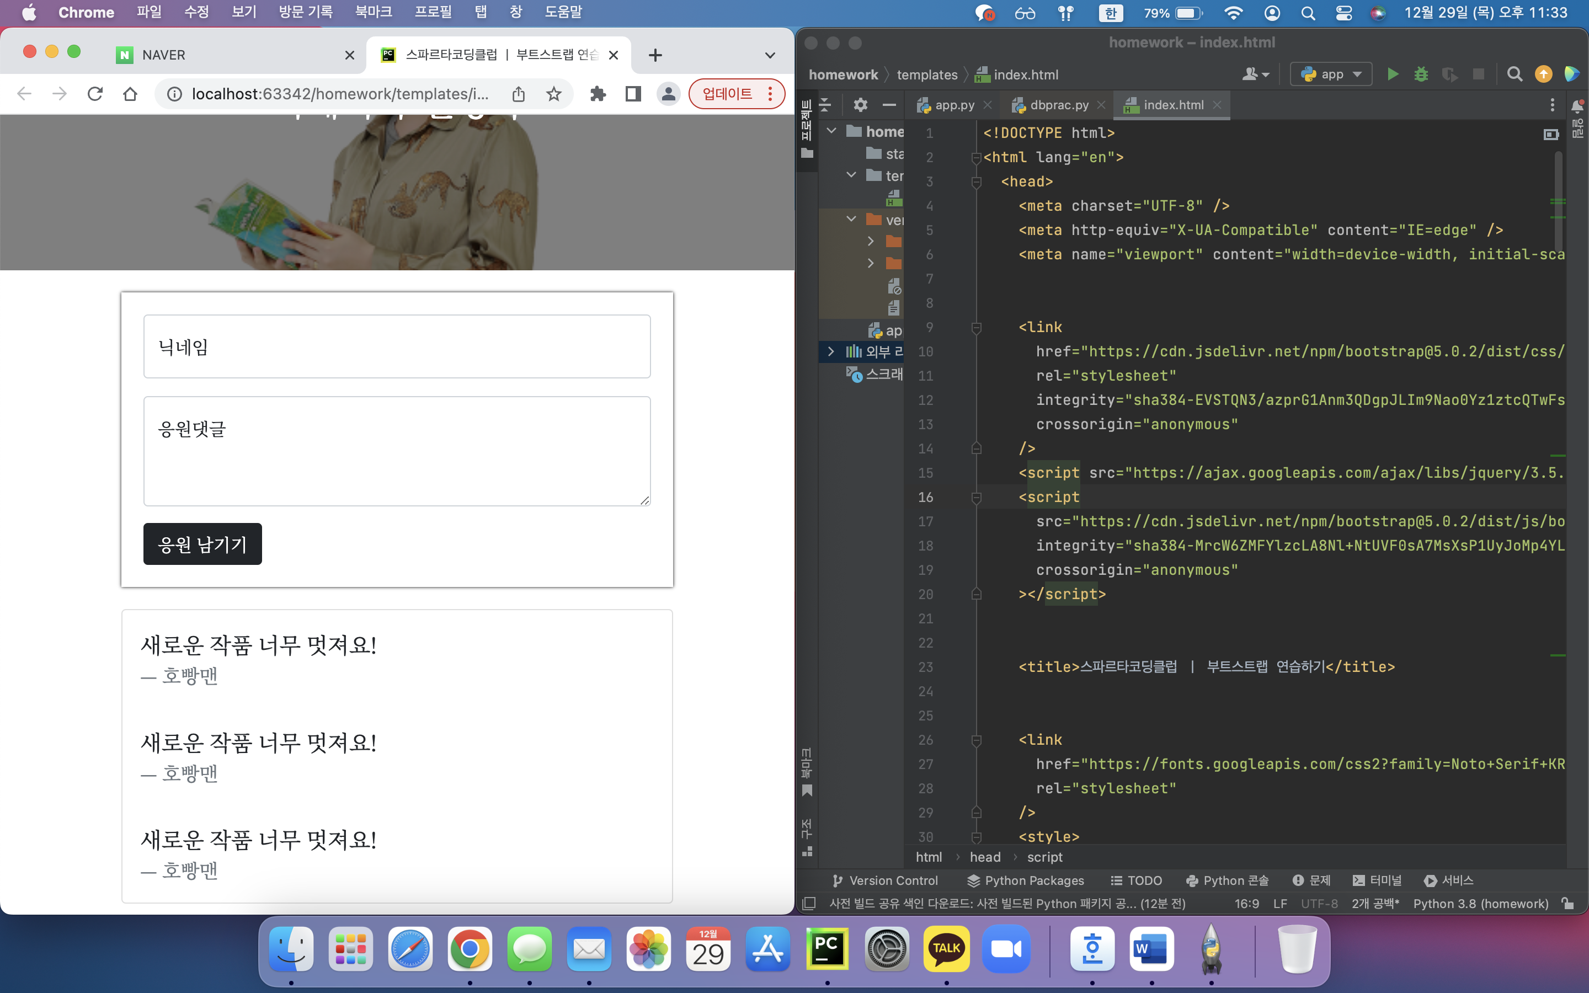Open Chrome side panel icon

pos(633,94)
